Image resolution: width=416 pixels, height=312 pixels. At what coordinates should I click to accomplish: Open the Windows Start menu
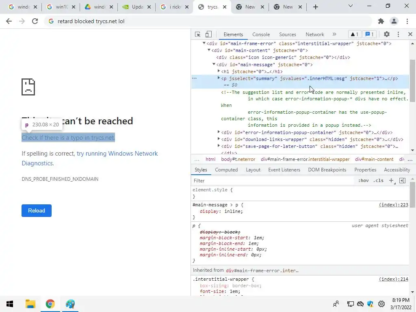(x=10, y=304)
